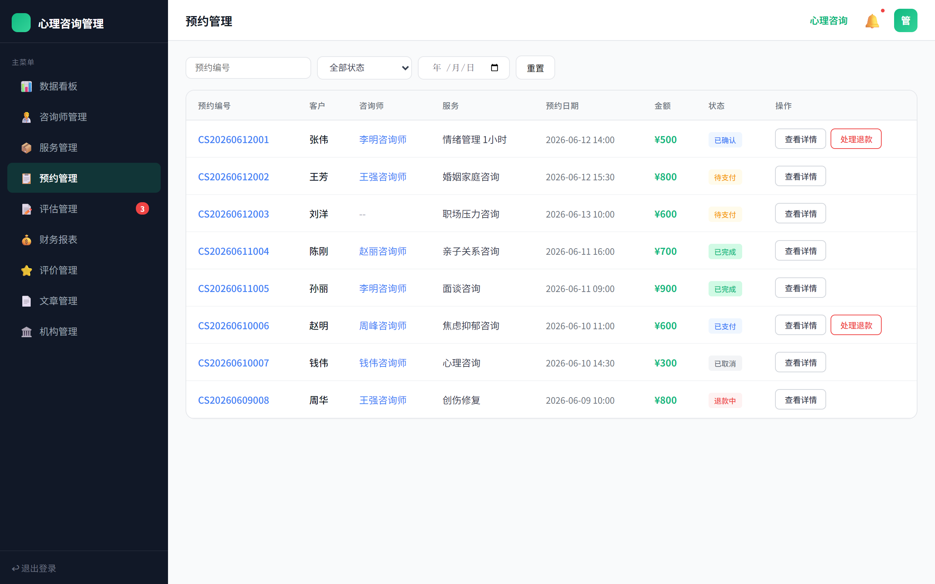This screenshot has width=935, height=584.
Task: Click the green app logo square
Action: pos(21,23)
